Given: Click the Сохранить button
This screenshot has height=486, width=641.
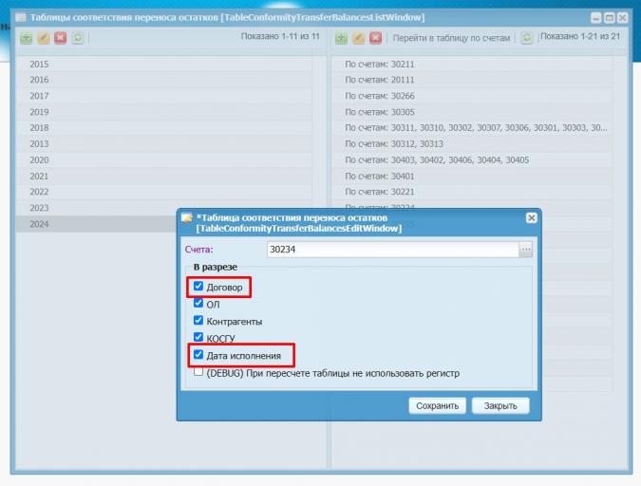Looking at the screenshot, I should click(x=437, y=406).
